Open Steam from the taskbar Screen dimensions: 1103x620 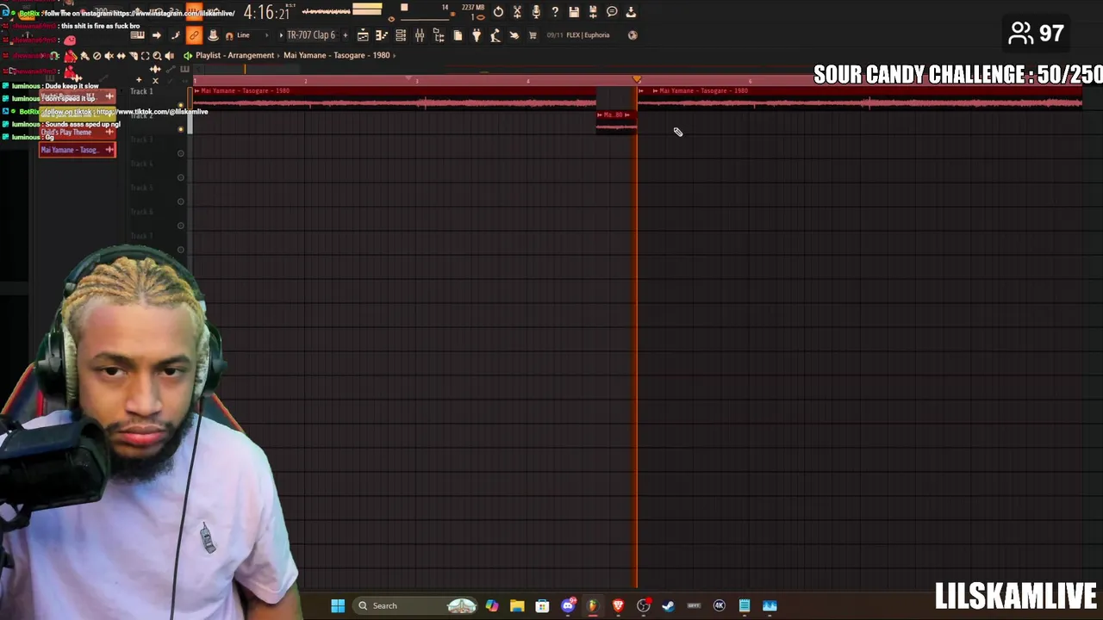pyautogui.click(x=668, y=605)
